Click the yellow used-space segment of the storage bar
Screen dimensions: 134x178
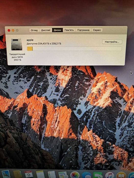[30, 49]
